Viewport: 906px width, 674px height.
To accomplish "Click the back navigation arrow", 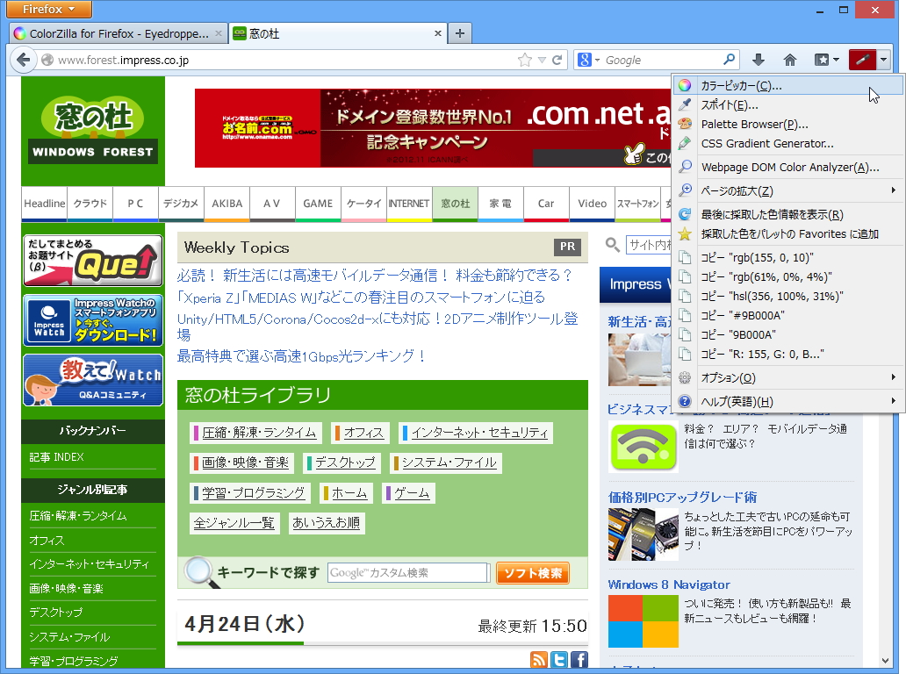I will click(24, 60).
